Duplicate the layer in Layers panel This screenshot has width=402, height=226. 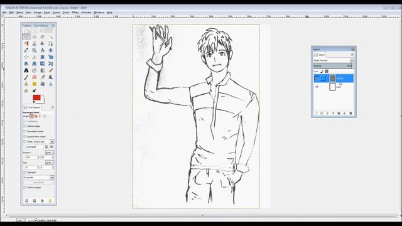pyautogui.click(x=339, y=113)
